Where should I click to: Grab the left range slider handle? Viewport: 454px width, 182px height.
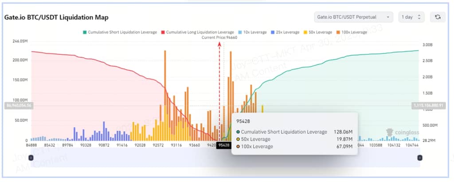(31, 158)
